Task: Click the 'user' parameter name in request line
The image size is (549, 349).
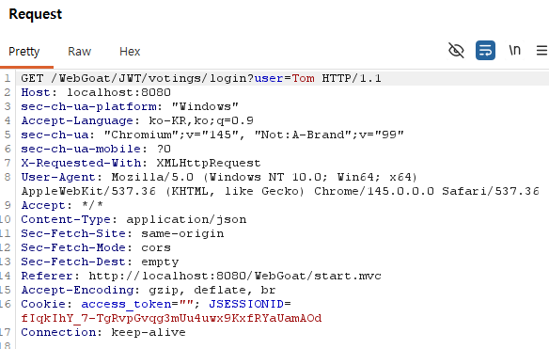Action: [x=269, y=78]
